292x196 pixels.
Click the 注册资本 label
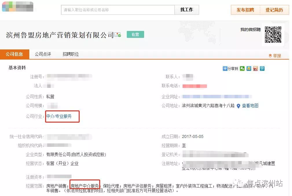(35, 177)
